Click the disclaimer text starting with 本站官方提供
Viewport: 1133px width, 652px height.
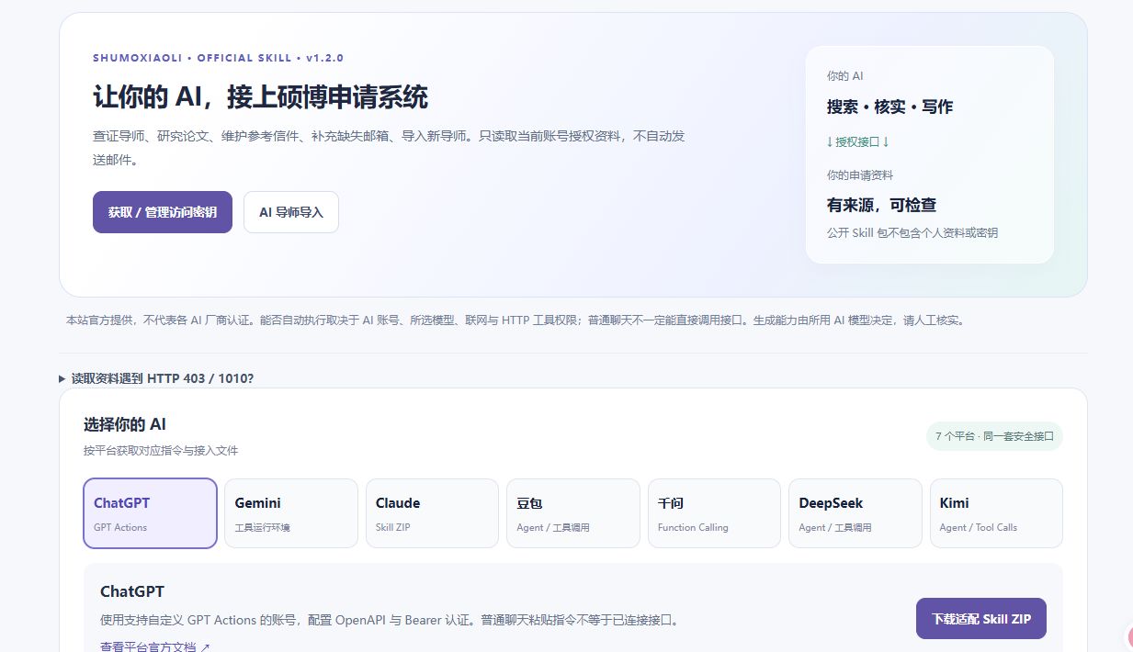coord(515,320)
